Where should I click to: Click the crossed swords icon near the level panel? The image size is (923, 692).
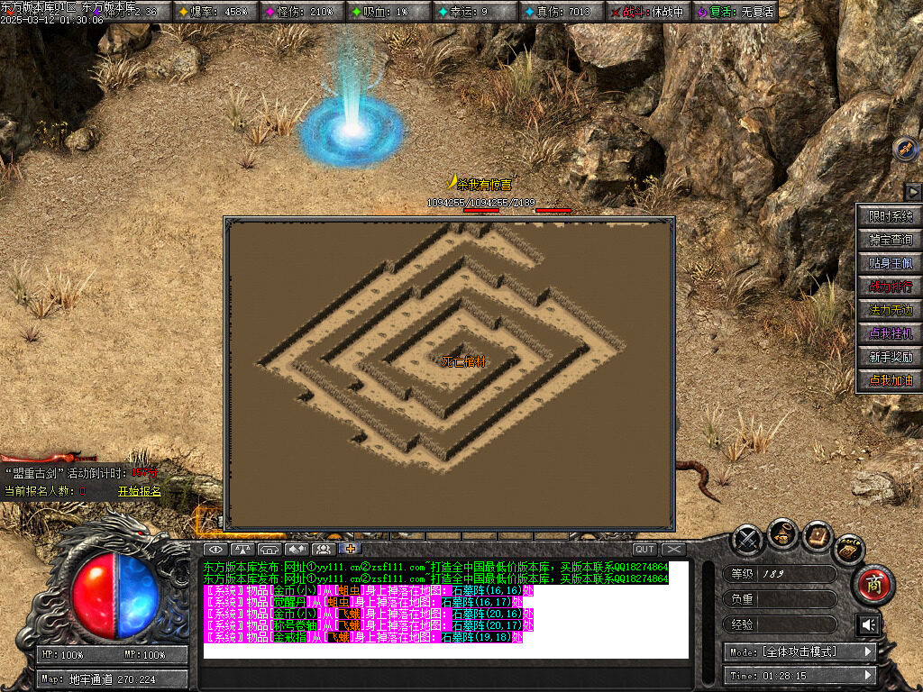pyautogui.click(x=747, y=540)
